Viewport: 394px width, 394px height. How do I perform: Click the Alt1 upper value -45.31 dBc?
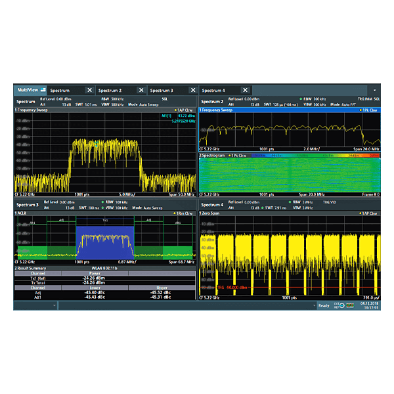pyautogui.click(x=160, y=297)
